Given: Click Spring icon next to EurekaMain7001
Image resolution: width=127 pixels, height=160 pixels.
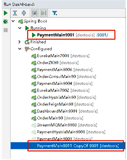Looking at the screenshot, I should pyautogui.click(x=34, y=56).
